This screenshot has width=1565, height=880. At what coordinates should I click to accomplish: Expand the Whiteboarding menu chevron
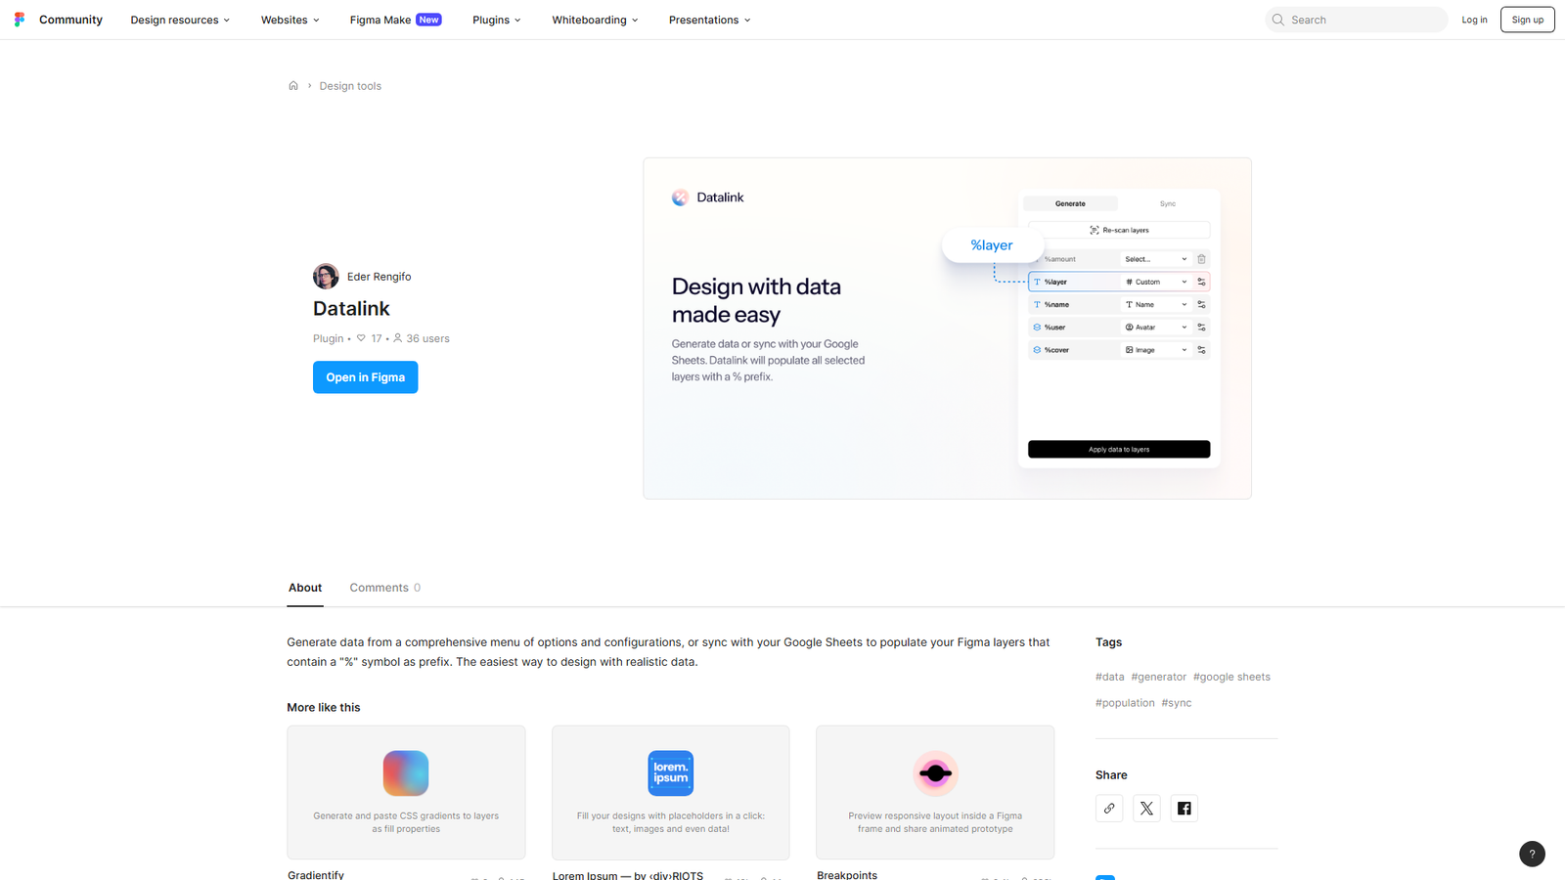click(x=636, y=20)
